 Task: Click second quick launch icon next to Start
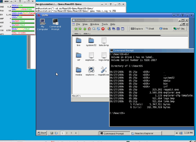(56, 133)
